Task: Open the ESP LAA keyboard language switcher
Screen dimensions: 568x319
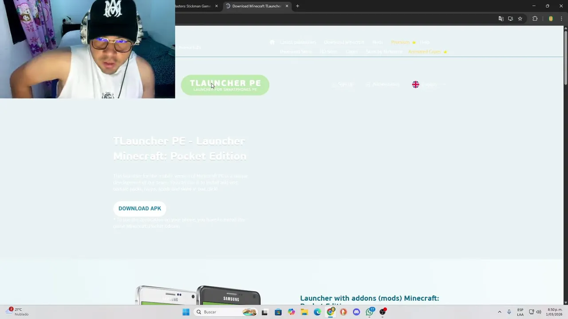Action: (x=520, y=312)
